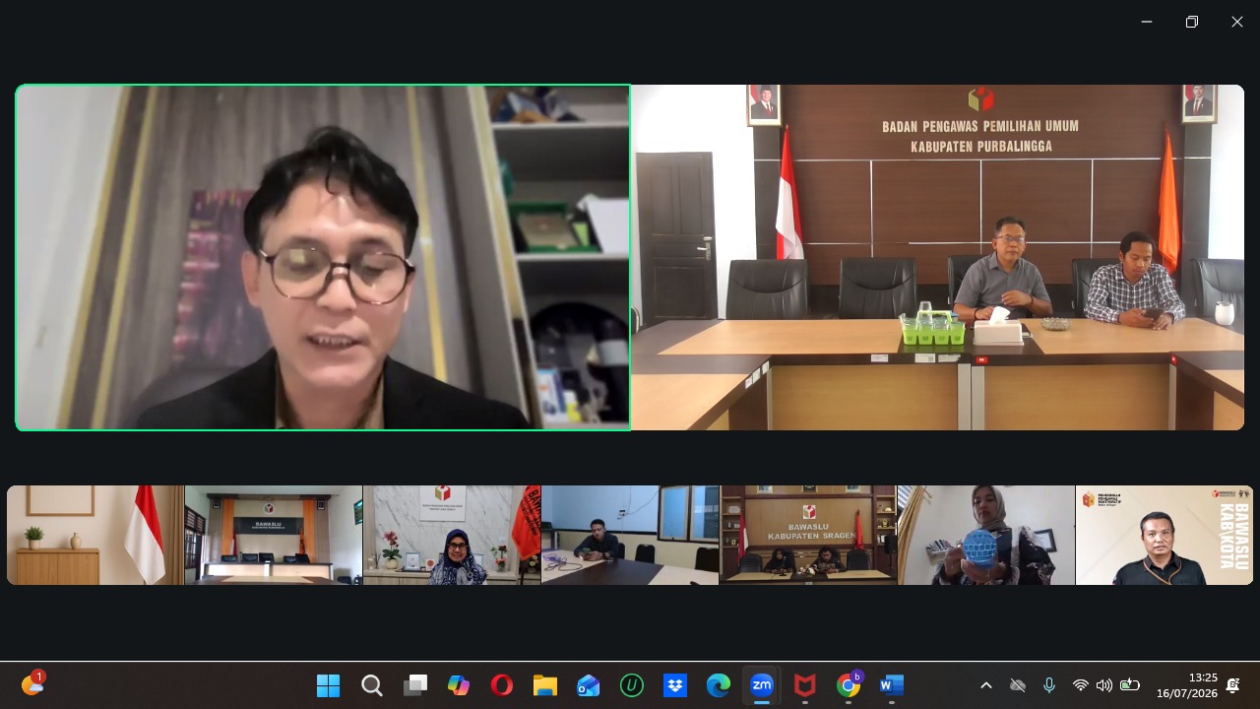1260x709 pixels.
Task: Open the Wi-Fi network tray icon
Action: pyautogui.click(x=1081, y=685)
